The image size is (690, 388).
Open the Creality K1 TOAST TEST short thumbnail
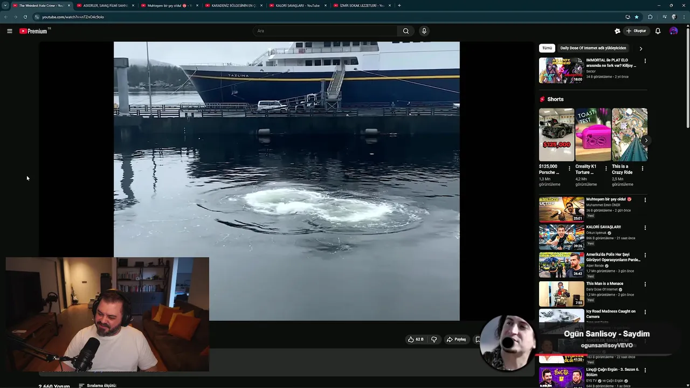coord(593,135)
